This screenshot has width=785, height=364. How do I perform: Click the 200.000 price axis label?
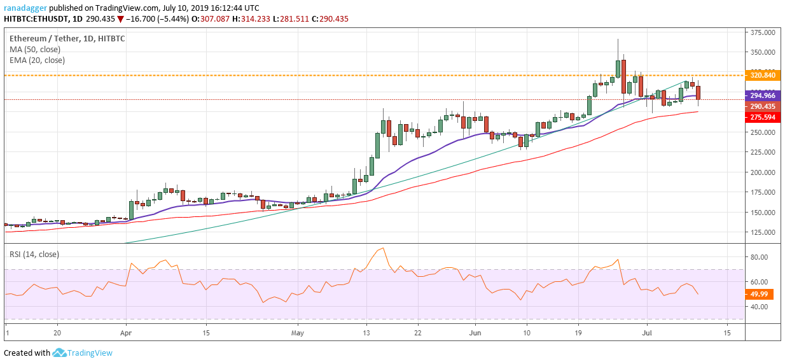tap(763, 172)
